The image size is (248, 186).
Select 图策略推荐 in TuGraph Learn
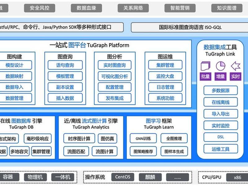[x=143, y=151]
